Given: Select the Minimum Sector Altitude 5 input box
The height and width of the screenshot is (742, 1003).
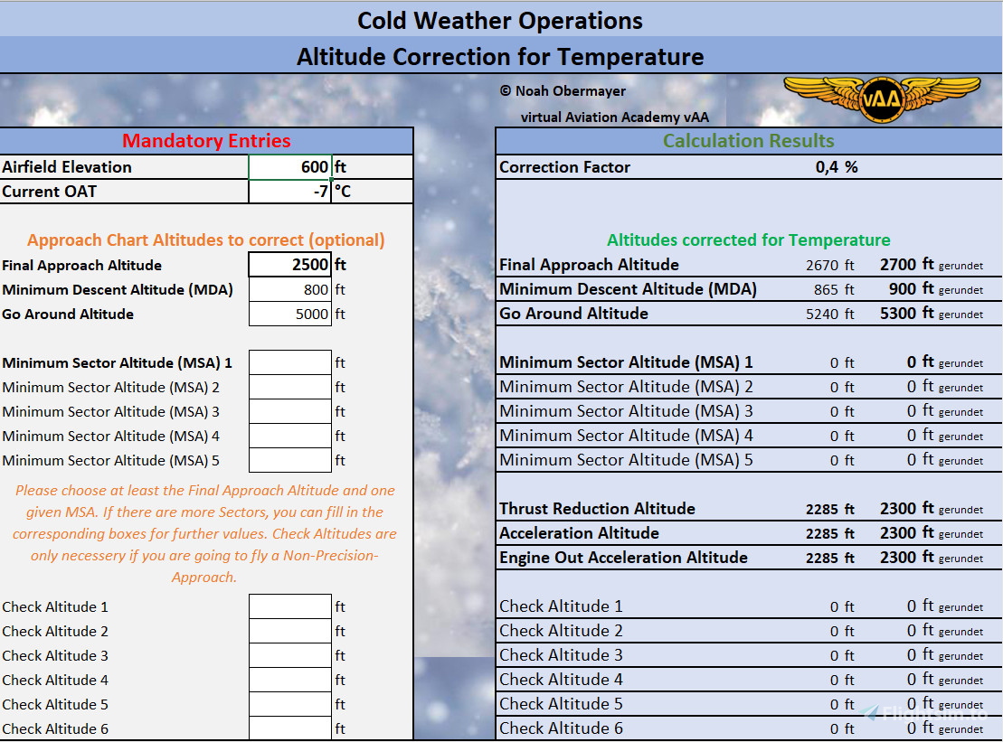Looking at the screenshot, I should (289, 459).
